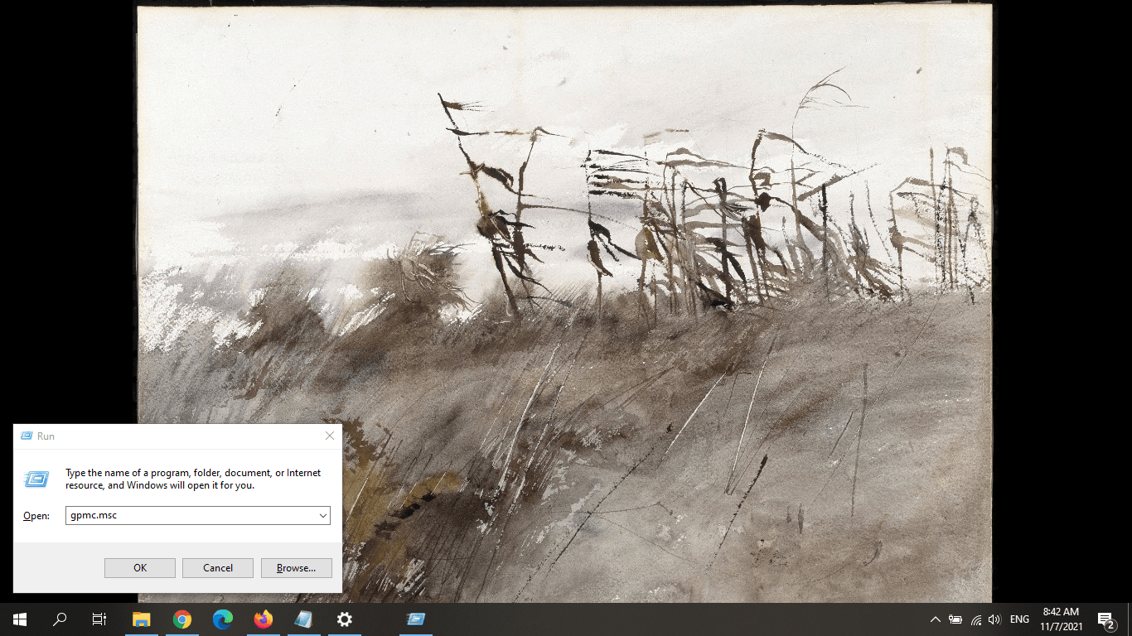Click the Open field containing gpmc.msc
This screenshot has width=1132, height=636.
(x=198, y=515)
